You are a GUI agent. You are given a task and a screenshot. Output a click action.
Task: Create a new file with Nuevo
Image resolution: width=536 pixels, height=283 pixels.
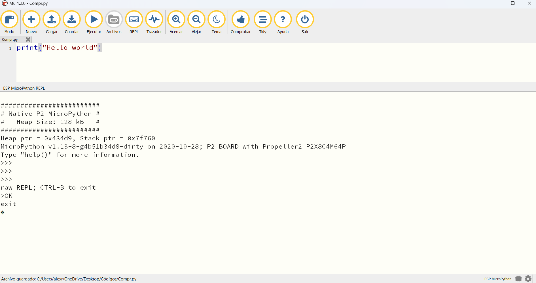31,22
